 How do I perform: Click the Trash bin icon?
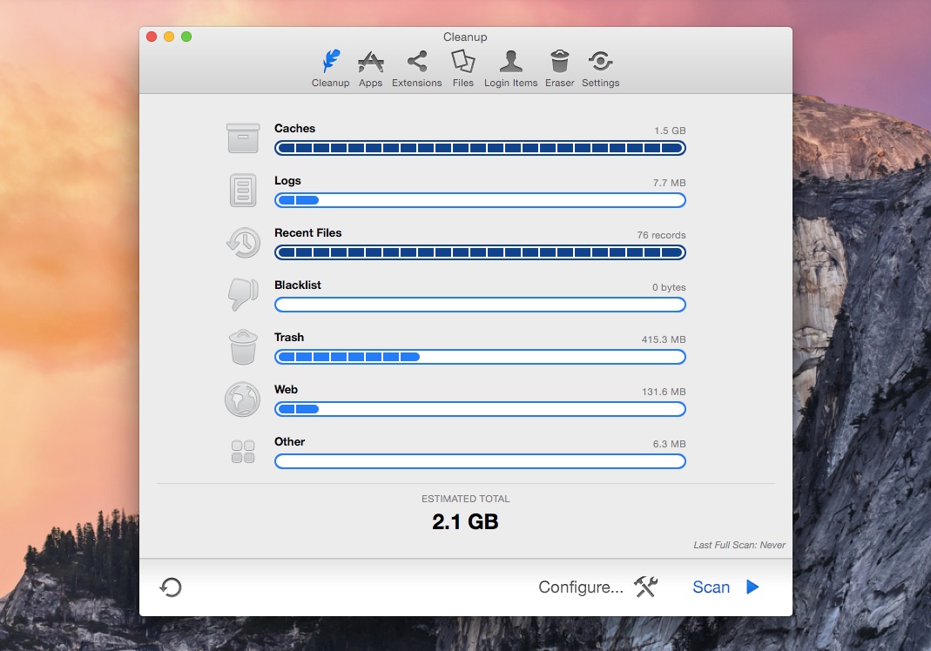click(243, 347)
